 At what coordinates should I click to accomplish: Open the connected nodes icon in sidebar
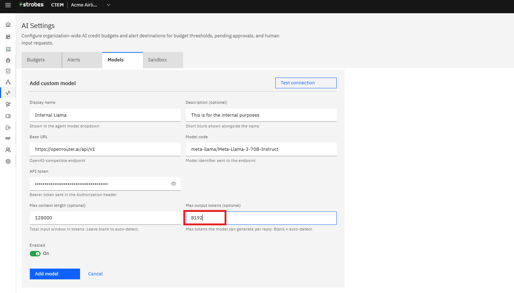click(8, 104)
